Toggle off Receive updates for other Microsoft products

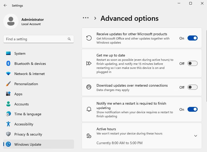click(192, 38)
